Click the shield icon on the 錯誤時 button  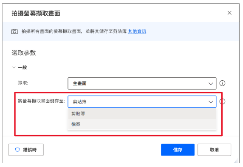coord(17,150)
